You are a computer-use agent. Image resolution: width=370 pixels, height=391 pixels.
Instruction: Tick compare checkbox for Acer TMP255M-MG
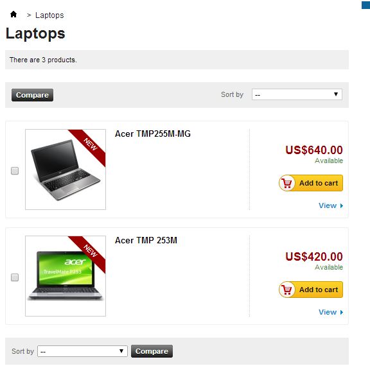pos(15,171)
